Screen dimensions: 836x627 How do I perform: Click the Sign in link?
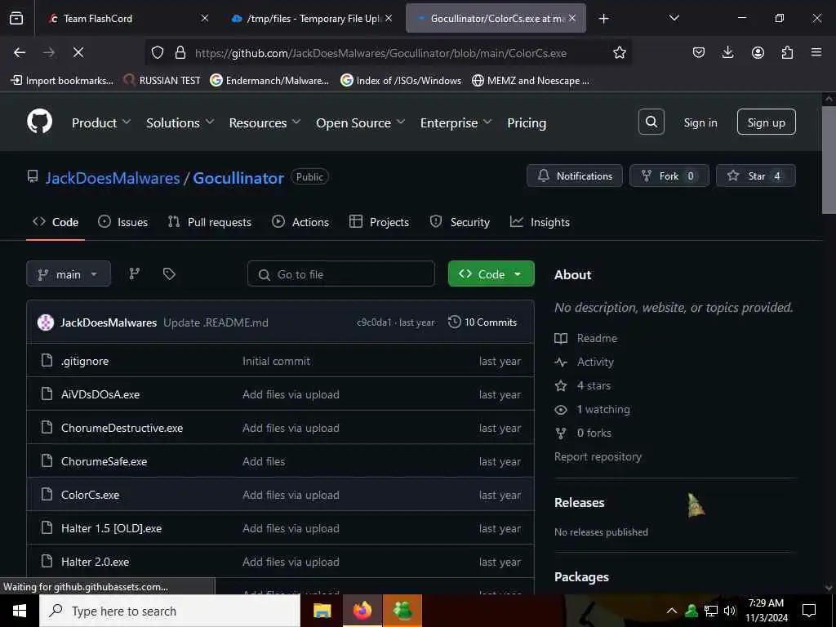click(x=700, y=122)
